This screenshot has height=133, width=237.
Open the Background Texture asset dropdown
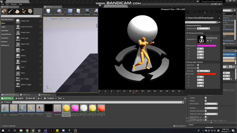(212, 38)
